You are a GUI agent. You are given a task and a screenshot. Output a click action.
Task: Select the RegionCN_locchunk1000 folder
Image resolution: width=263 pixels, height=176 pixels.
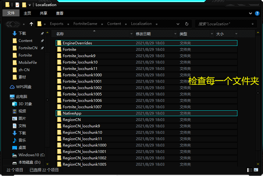(x=146, y=145)
